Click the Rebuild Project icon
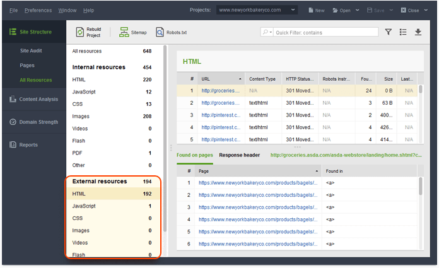This screenshot has height=268, width=439. click(x=80, y=32)
